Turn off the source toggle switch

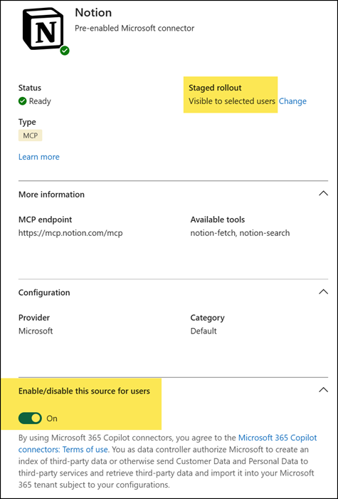pos(31,418)
